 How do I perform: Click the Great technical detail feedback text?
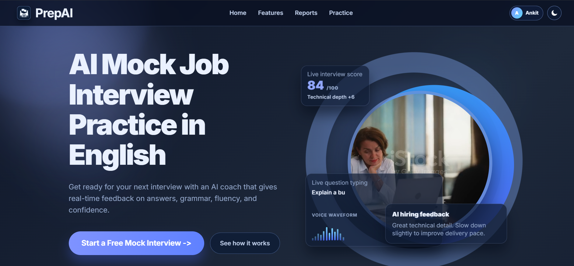(439, 229)
